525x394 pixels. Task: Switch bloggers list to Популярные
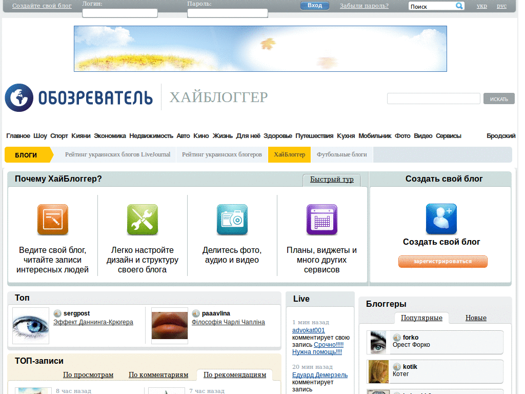click(x=421, y=318)
